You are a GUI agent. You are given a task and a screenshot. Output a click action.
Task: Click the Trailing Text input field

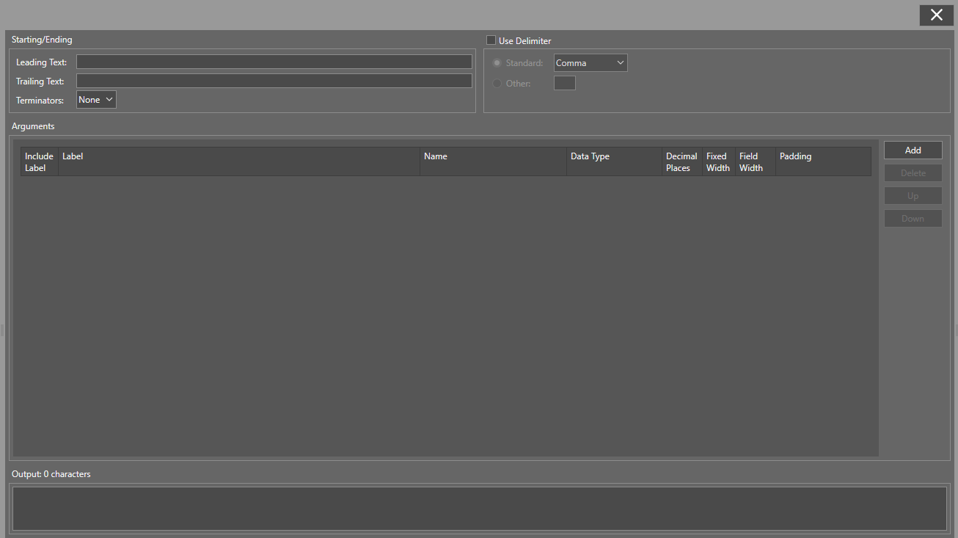pyautogui.click(x=274, y=81)
